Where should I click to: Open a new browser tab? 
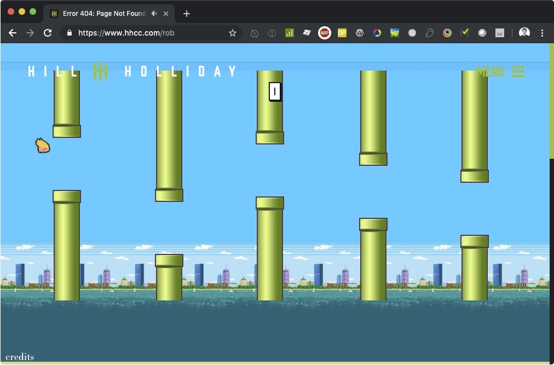(x=187, y=14)
